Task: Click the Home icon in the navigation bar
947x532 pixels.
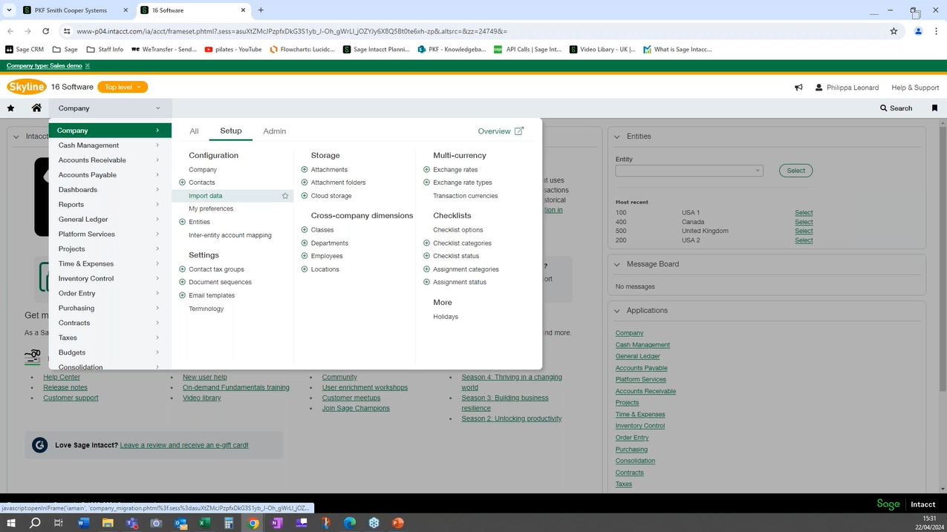Action: 36,108
